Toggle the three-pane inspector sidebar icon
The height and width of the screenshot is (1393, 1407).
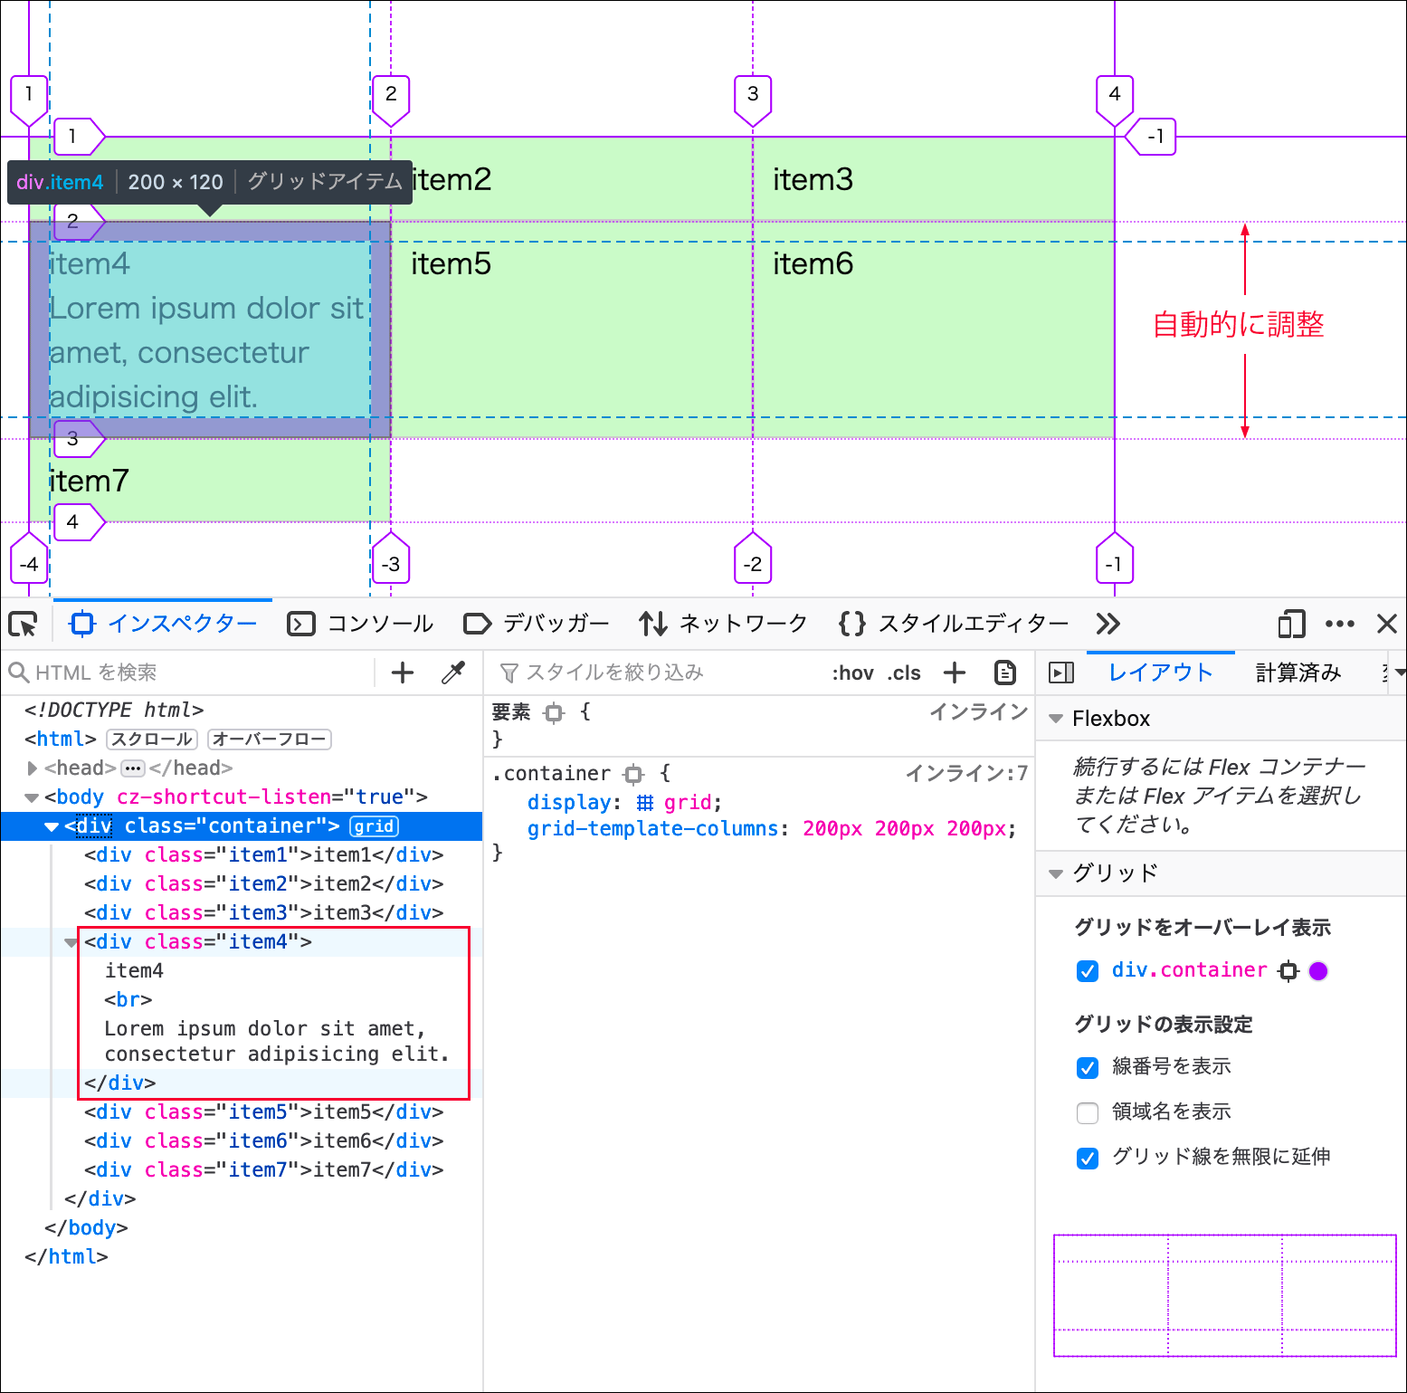click(x=1060, y=673)
